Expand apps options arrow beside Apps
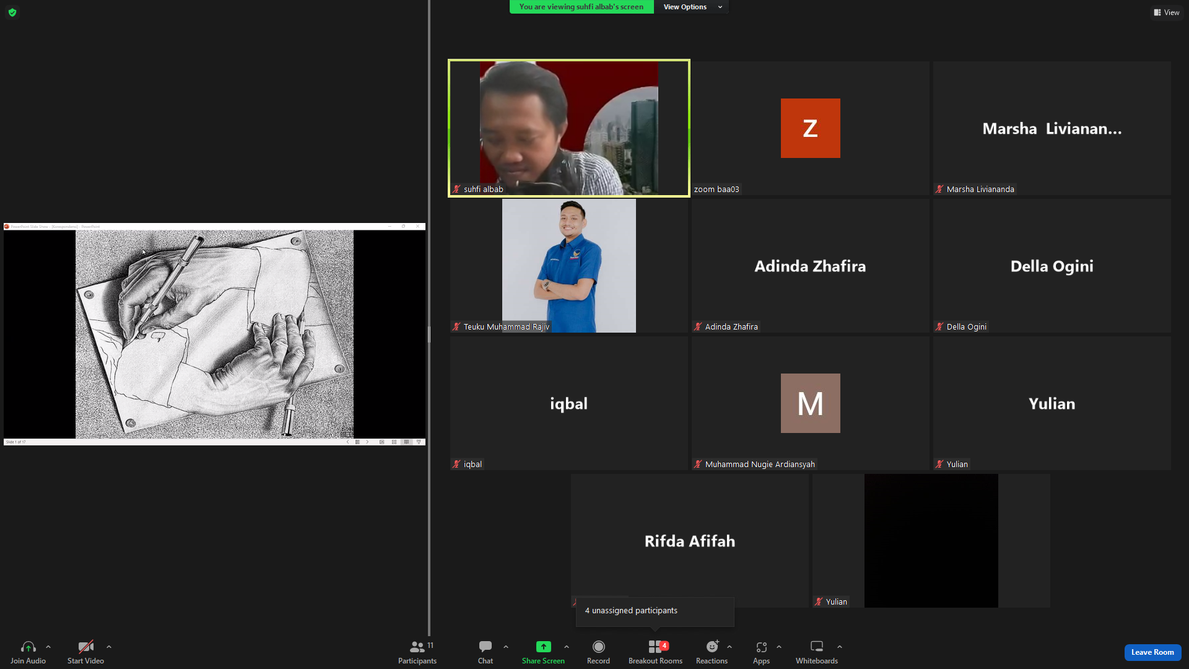The height and width of the screenshot is (669, 1189). pos(779,647)
